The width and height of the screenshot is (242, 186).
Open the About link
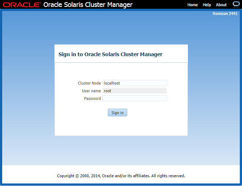[x=221, y=5]
